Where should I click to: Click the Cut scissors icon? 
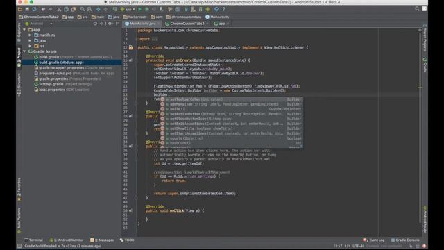pos(59,9)
